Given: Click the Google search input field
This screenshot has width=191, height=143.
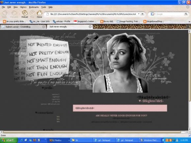Looking at the screenshot, I should click(170, 14).
